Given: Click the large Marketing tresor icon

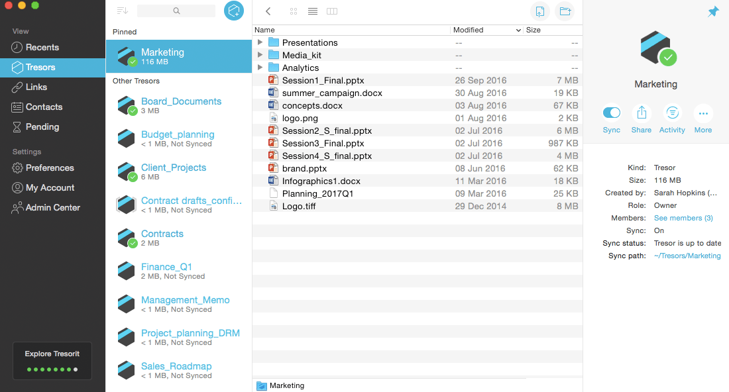Looking at the screenshot, I should [658, 48].
